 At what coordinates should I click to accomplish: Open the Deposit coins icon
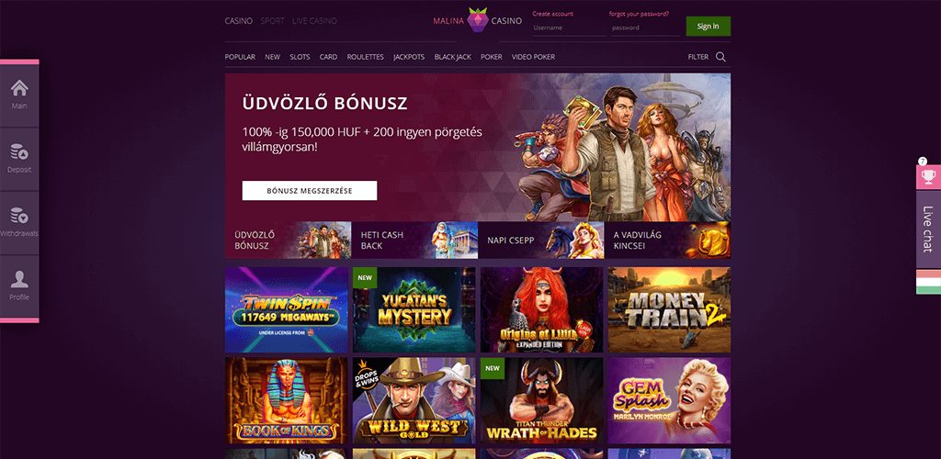point(19,151)
